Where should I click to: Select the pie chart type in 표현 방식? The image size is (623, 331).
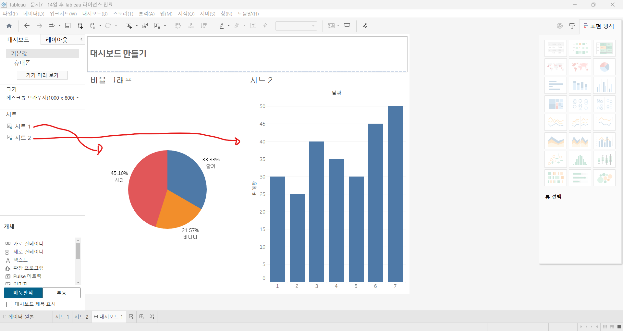604,67
